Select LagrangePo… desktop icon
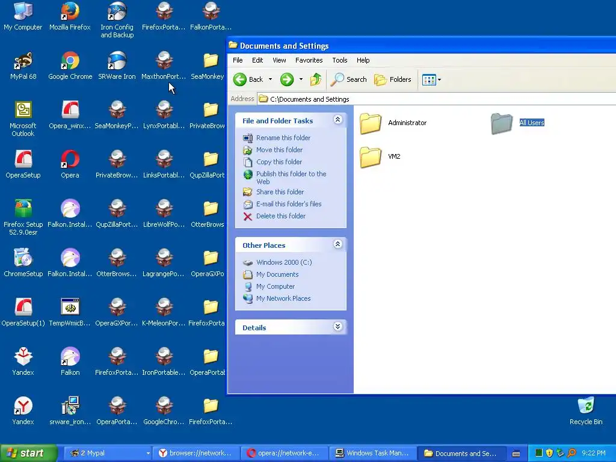 [x=164, y=262]
